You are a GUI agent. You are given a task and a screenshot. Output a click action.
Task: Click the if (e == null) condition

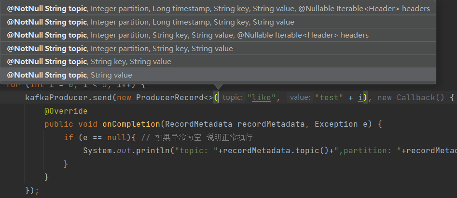[x=97, y=137]
